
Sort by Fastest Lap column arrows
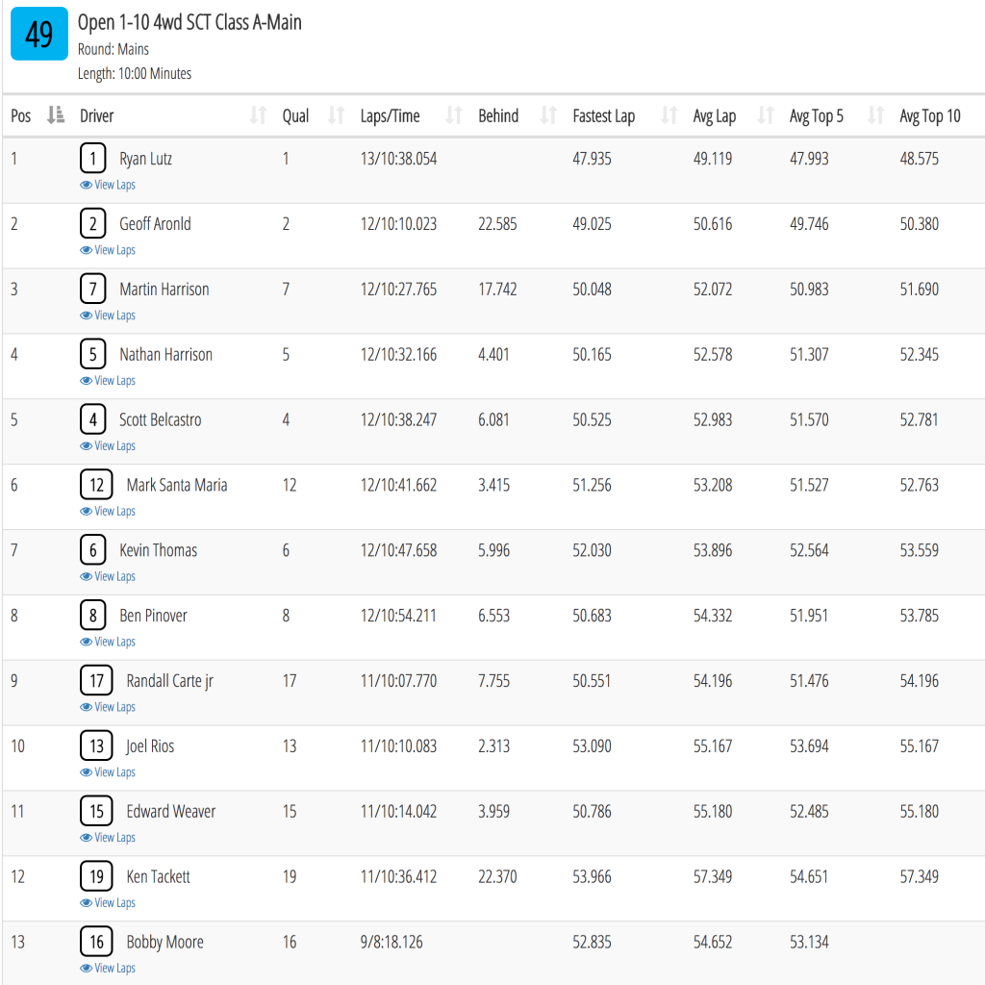(x=669, y=115)
